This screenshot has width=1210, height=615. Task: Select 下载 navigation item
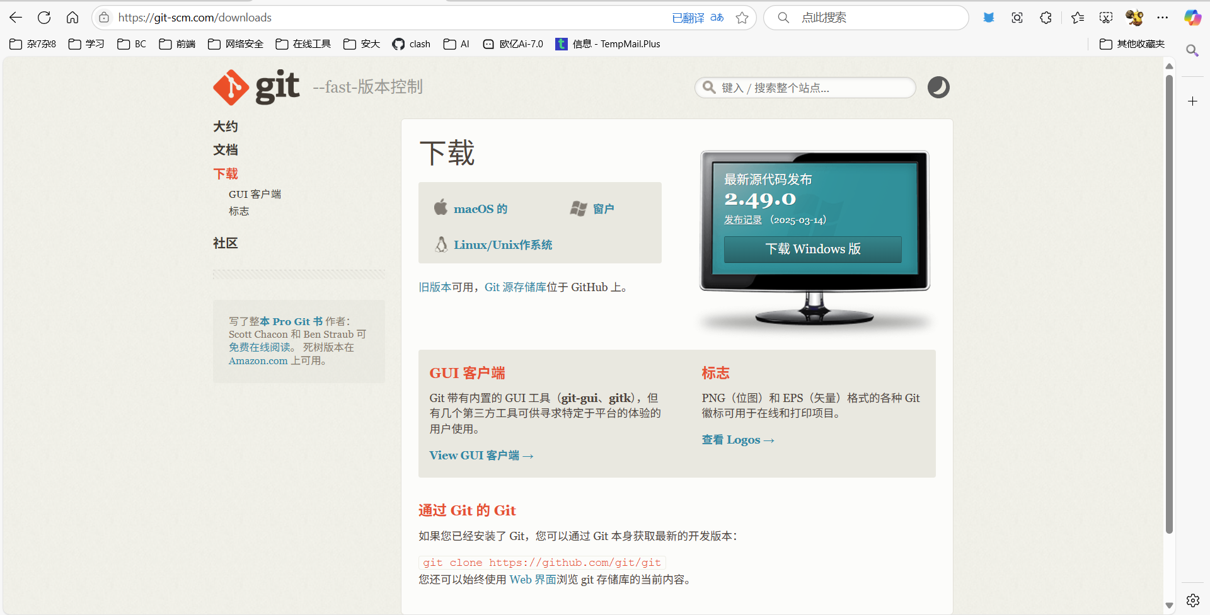[226, 174]
